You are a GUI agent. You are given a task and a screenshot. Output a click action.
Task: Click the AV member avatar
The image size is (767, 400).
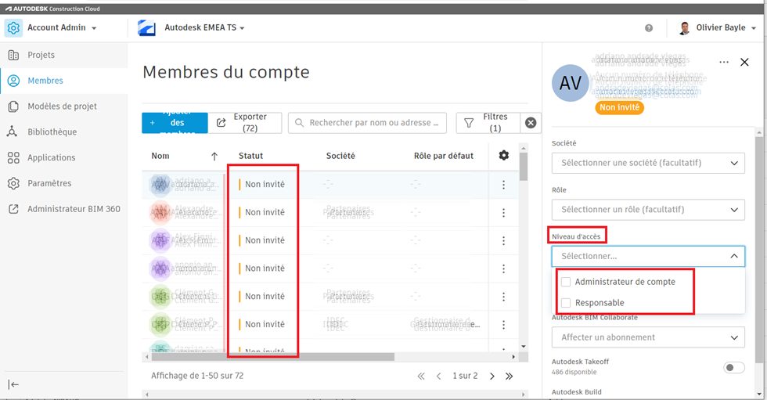coord(571,83)
